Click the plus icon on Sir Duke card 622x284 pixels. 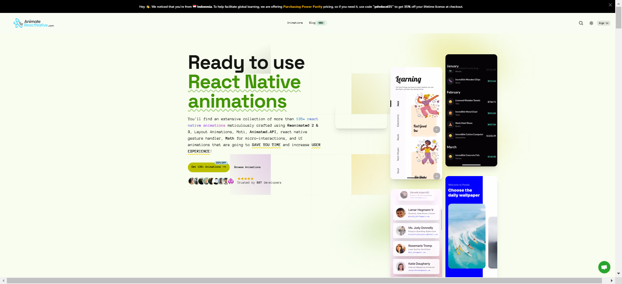(x=436, y=176)
